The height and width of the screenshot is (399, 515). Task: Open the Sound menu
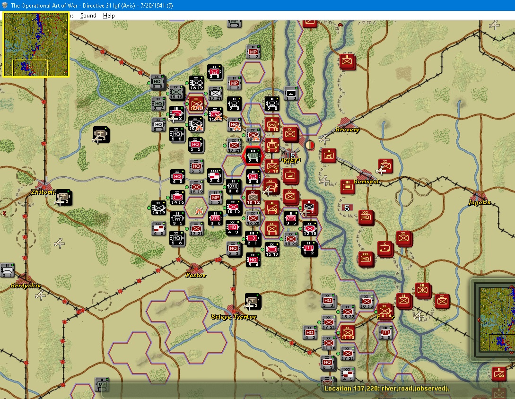[88, 16]
